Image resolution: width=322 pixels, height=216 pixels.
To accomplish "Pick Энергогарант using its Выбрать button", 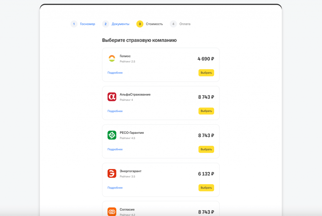I will click(x=206, y=188).
